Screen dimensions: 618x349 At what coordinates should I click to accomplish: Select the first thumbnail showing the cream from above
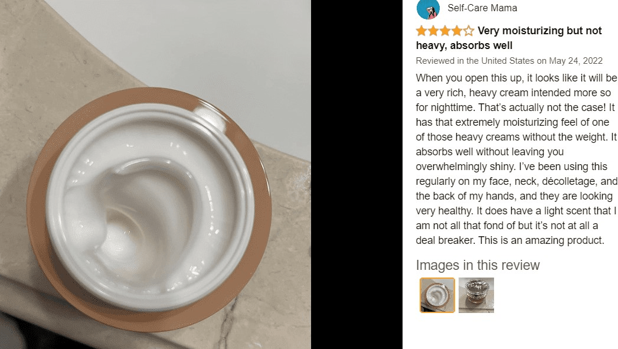(x=437, y=295)
